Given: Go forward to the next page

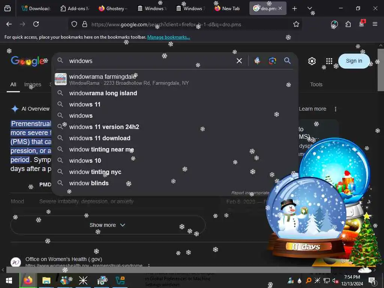Looking at the screenshot, I should 22,24.
